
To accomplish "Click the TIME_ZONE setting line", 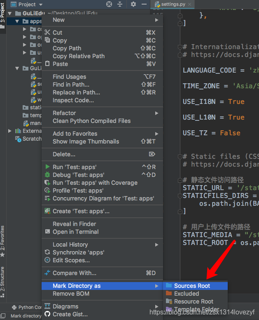I will point(221,86).
